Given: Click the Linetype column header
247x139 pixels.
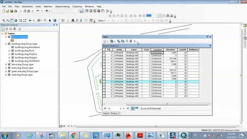Looking at the screenshot, I should pos(157,50).
